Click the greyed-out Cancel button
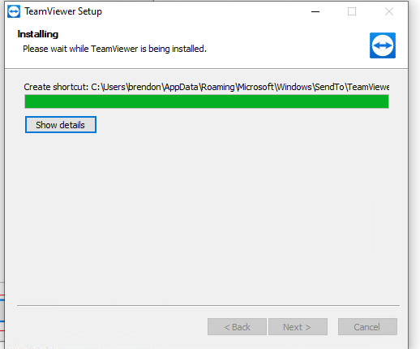 click(367, 327)
